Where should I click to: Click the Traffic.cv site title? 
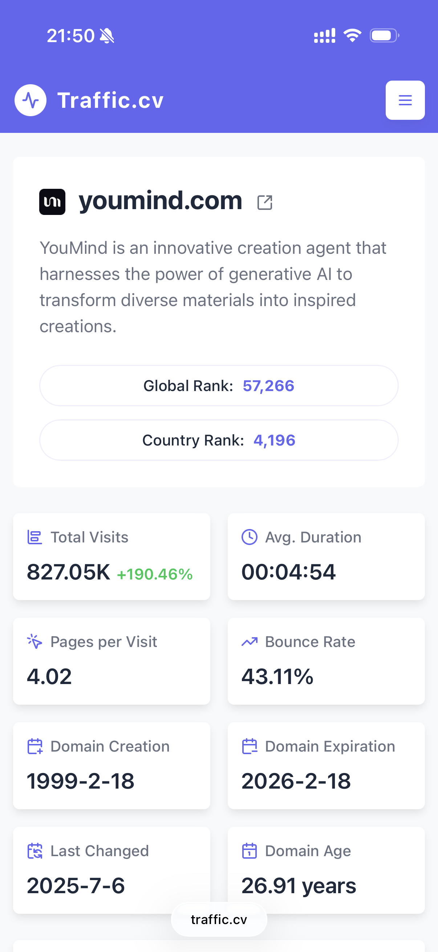coord(110,100)
